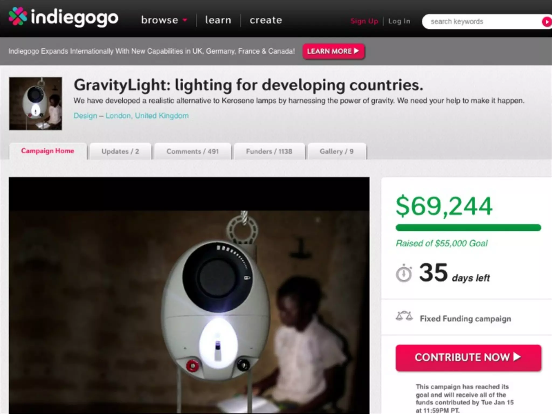Expand the browse dropdown arrow
This screenshot has width=552, height=414.
(x=185, y=20)
